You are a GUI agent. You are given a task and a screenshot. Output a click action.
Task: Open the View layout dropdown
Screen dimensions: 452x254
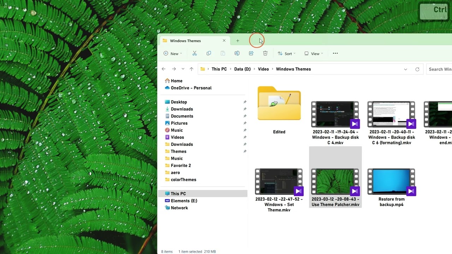(314, 54)
